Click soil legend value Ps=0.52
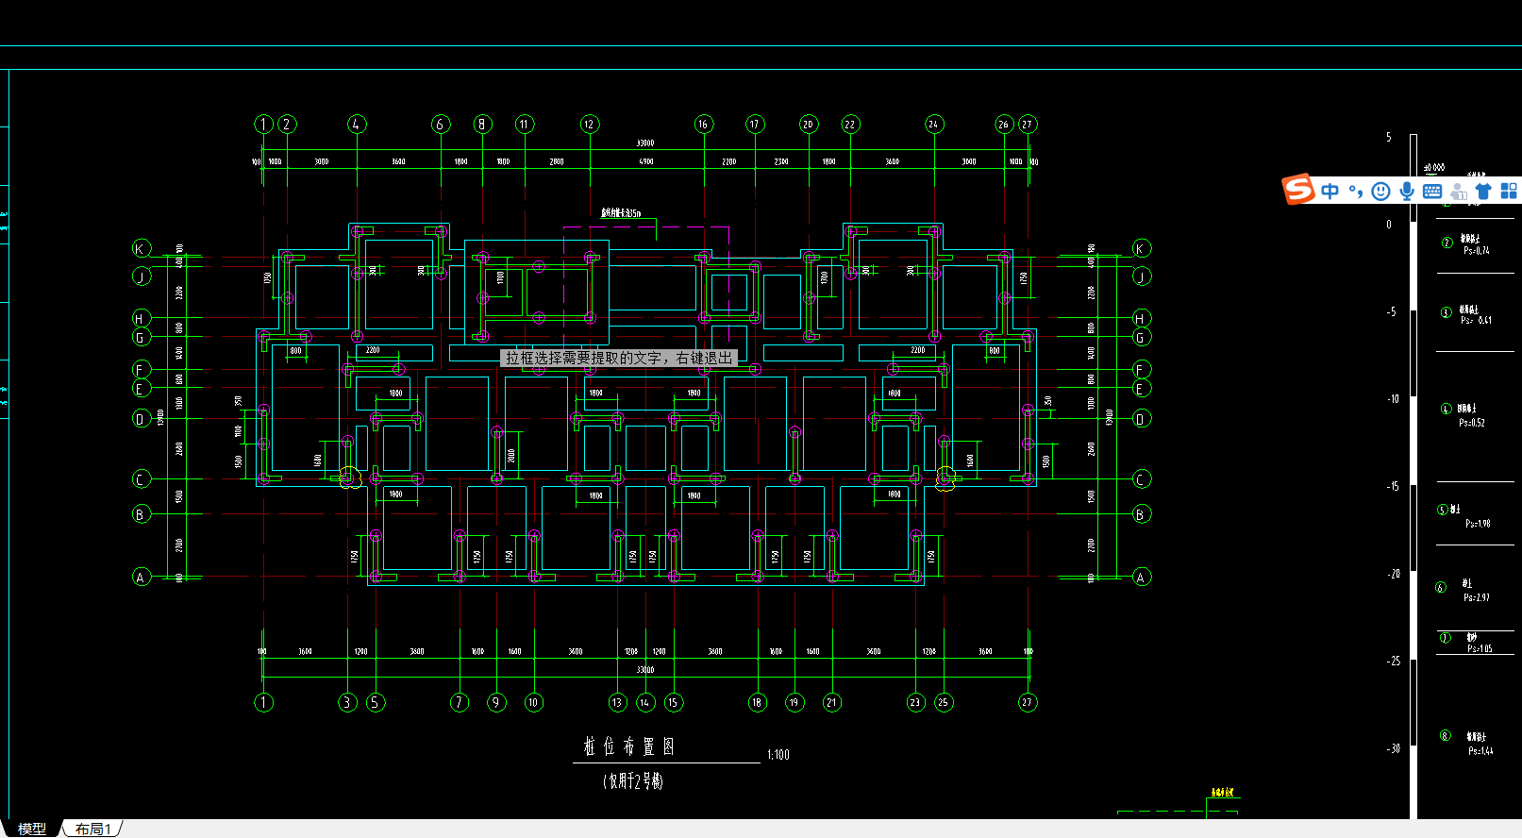The height and width of the screenshot is (838, 1522). pyautogui.click(x=1472, y=423)
